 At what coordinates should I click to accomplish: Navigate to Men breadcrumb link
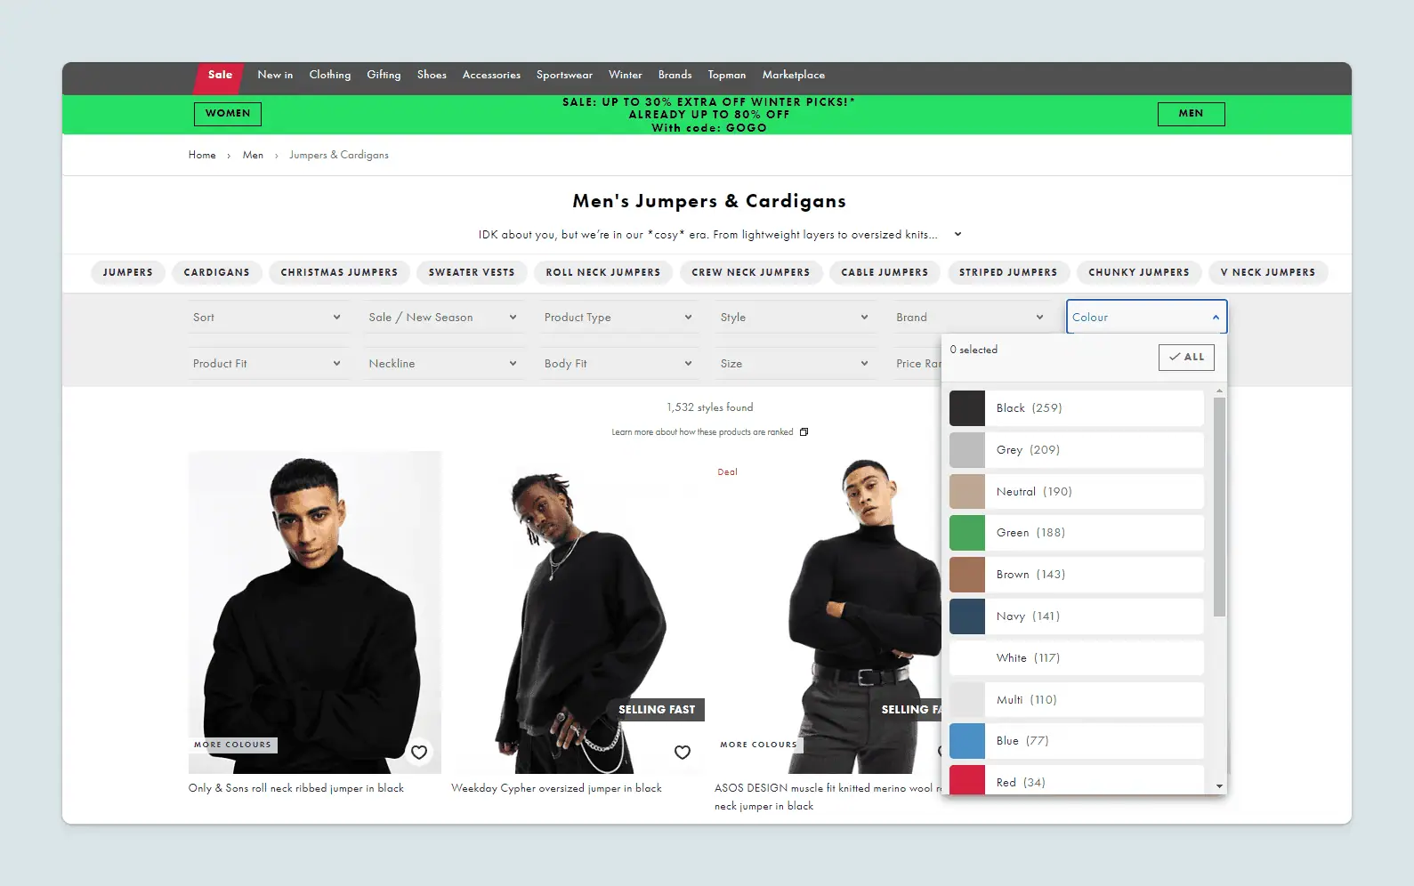253,156
